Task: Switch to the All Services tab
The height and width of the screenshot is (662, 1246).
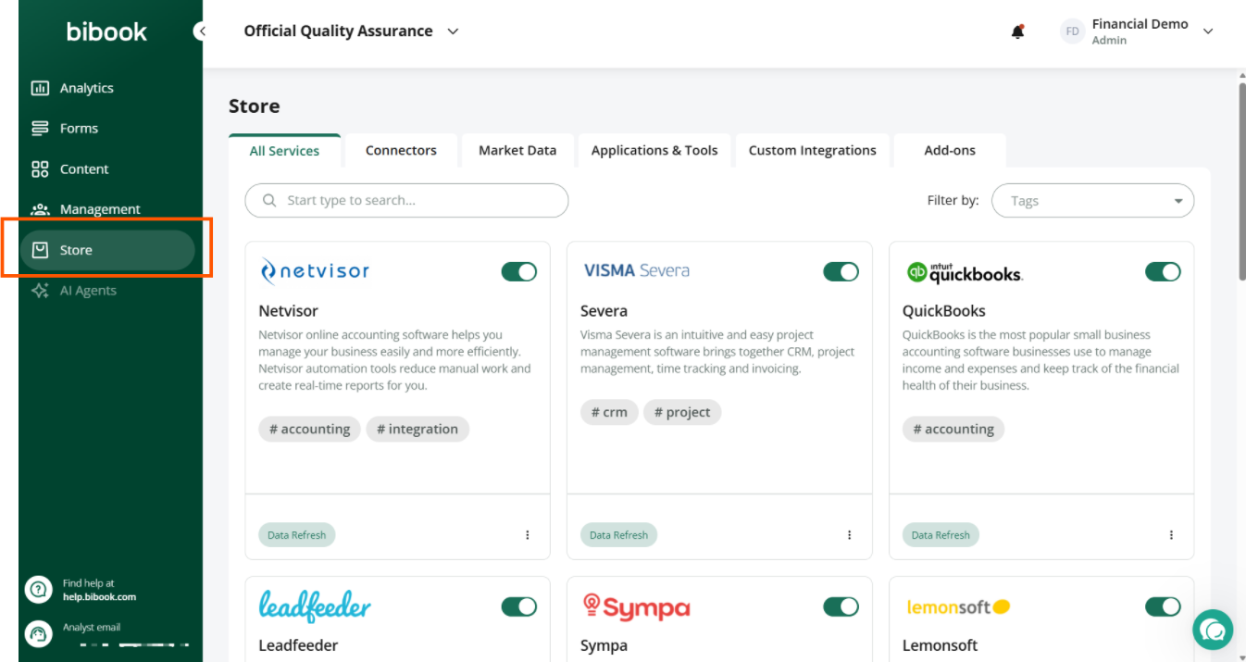Action: (284, 151)
